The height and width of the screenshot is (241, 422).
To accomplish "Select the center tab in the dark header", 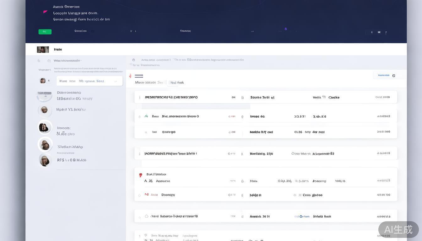I will click(x=185, y=31).
